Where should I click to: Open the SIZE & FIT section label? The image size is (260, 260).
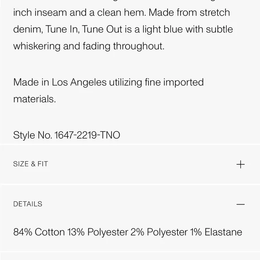coord(30,164)
